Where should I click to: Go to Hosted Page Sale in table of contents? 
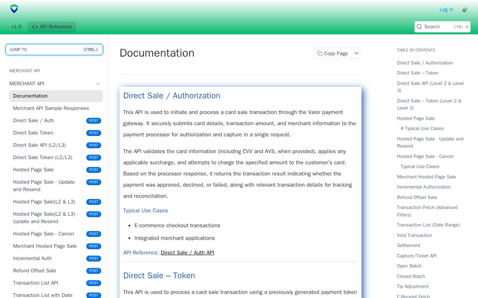416,118
